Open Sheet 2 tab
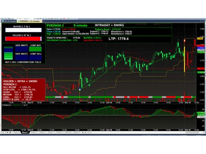The width and height of the screenshot is (206, 154). [42, 132]
